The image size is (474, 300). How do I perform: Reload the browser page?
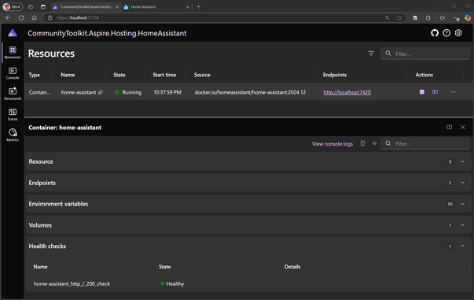click(21, 18)
